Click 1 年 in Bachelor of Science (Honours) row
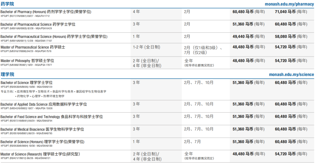The image size is (315, 163). (136, 142)
